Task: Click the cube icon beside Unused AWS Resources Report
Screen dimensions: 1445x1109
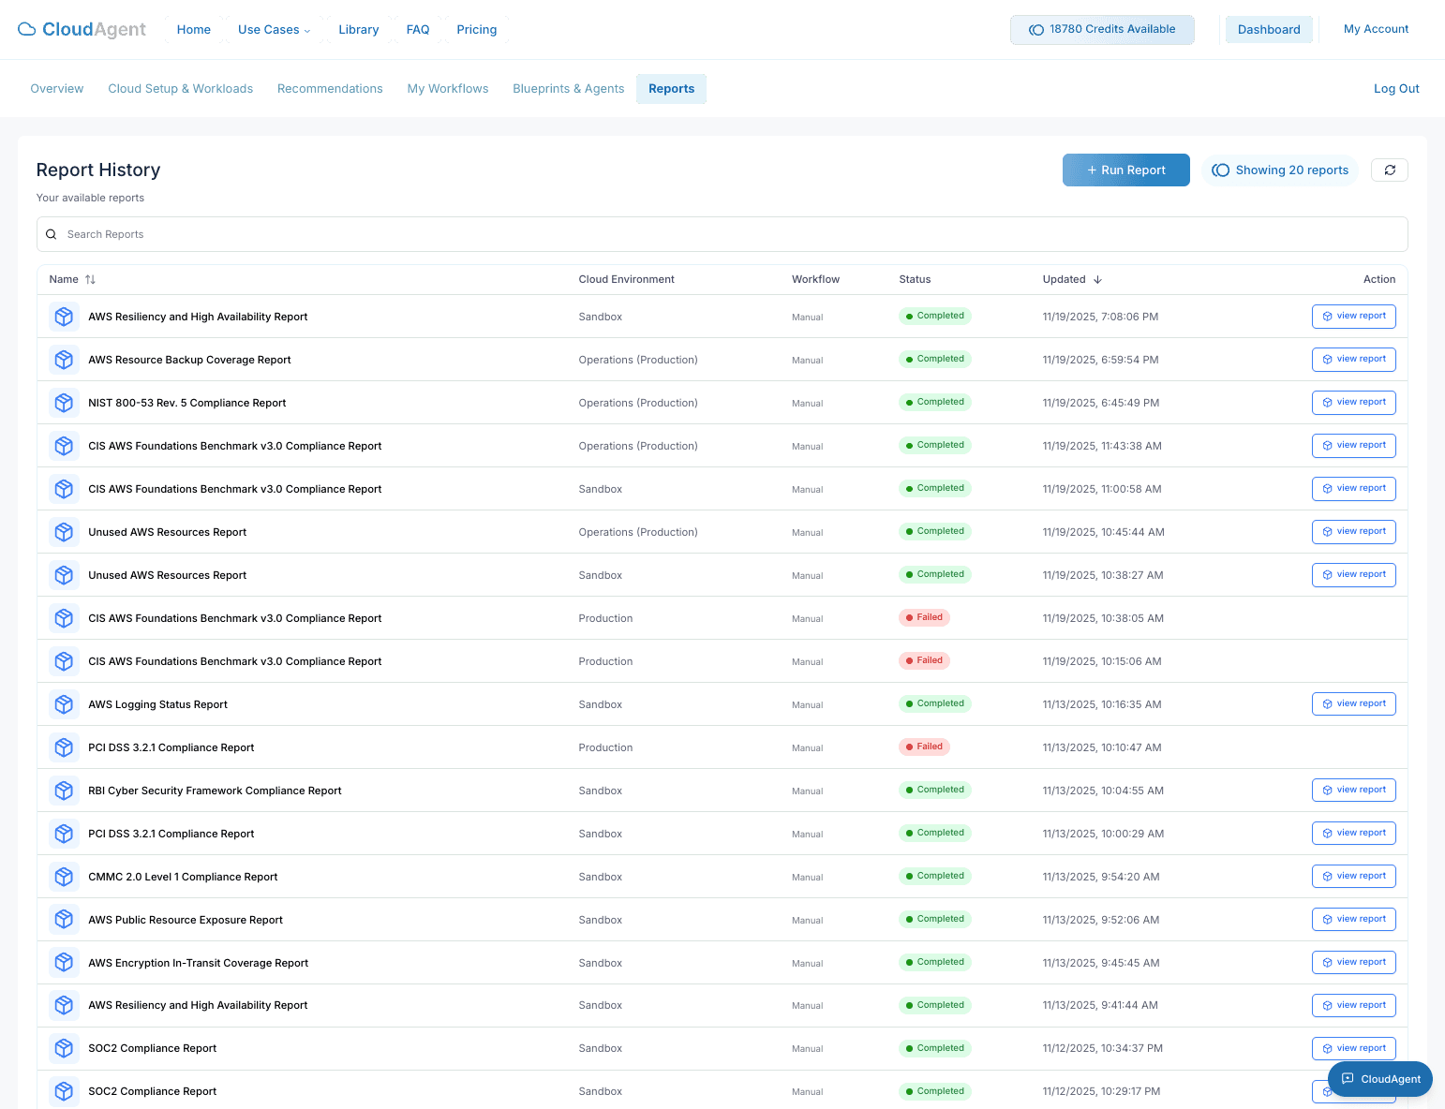Action: tap(64, 531)
